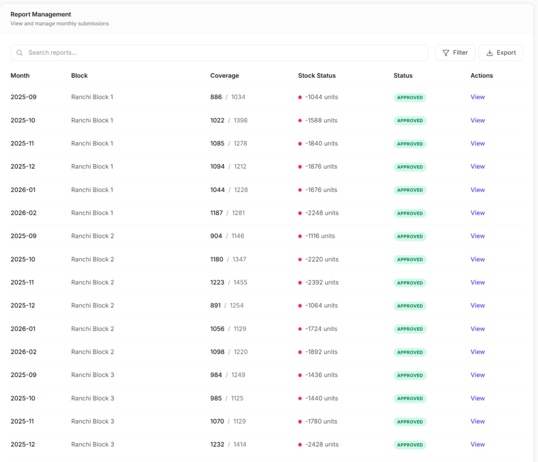This screenshot has width=538, height=462.
Task: Click the magnifier icon in the search bar
Action: [19, 52]
